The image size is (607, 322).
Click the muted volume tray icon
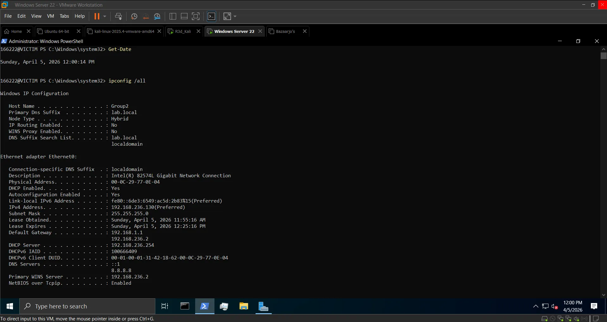[x=554, y=306]
